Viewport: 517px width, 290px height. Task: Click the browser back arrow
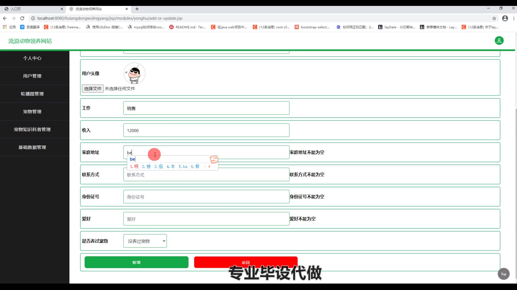click(5, 18)
